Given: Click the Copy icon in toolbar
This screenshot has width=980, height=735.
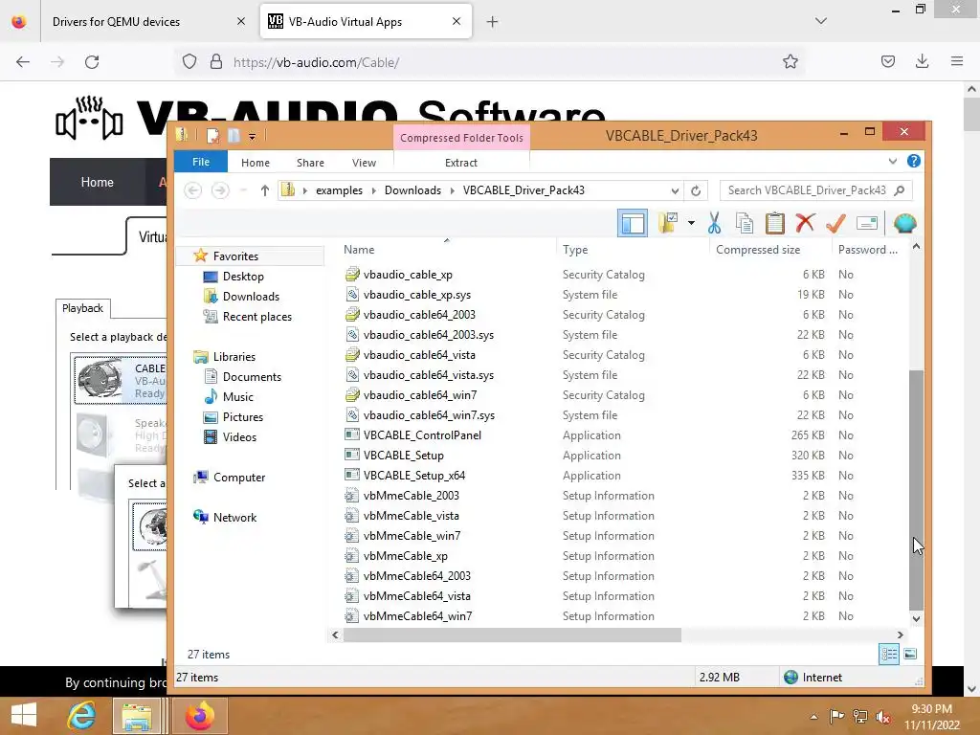Looking at the screenshot, I should (x=744, y=223).
